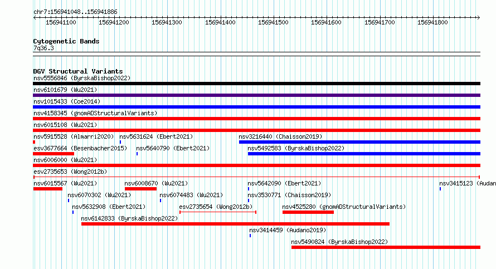496x269 pixels.
Task: Click nsv6070302 (Wu2021) label
Action: coord(99,195)
